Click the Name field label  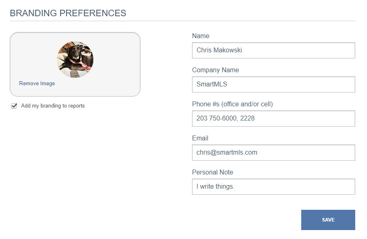[x=201, y=36]
